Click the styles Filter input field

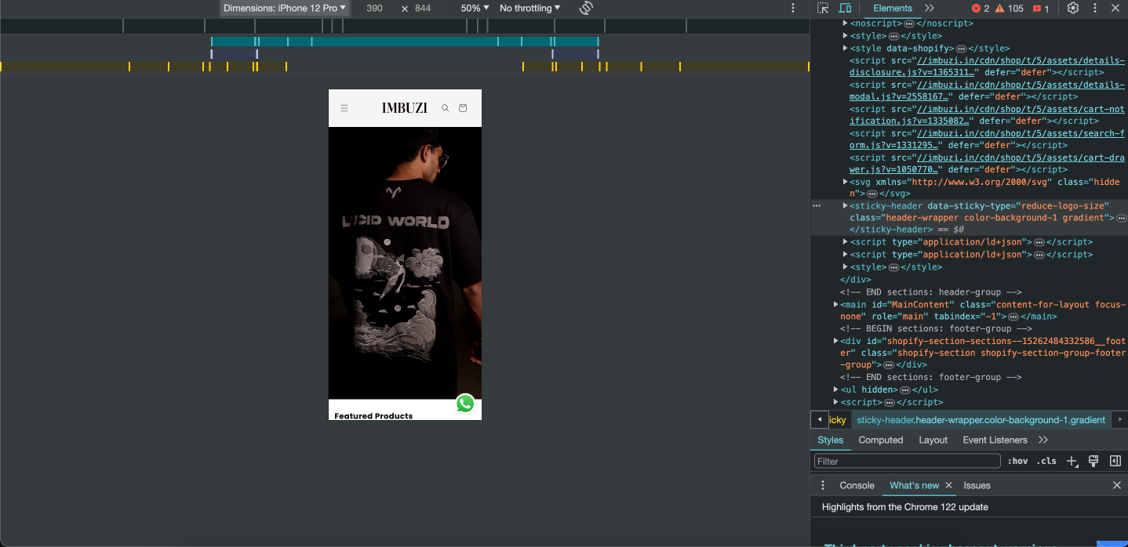tap(907, 461)
